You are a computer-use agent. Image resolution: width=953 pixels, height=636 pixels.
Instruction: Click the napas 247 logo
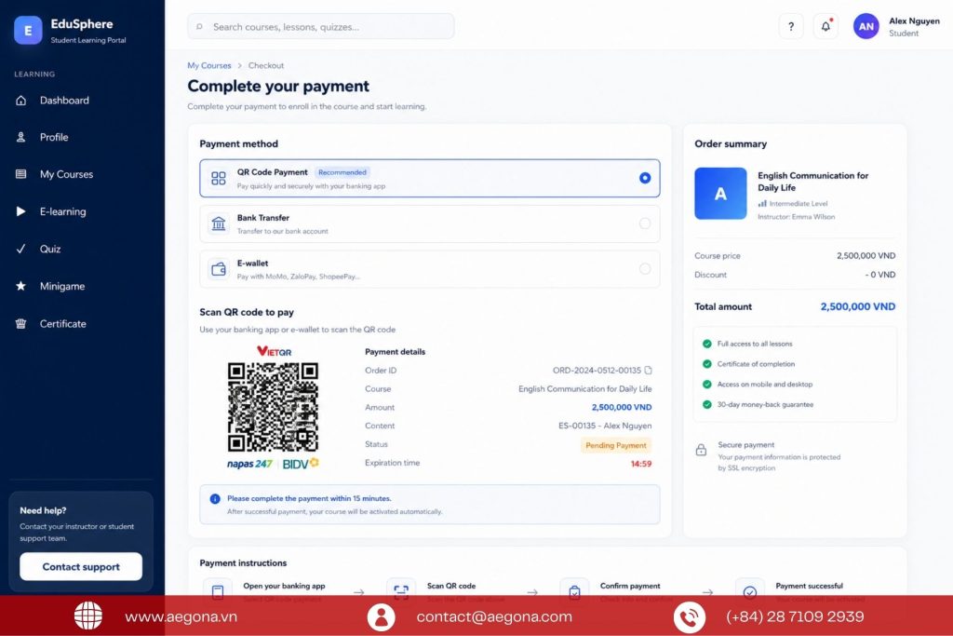[x=249, y=464]
